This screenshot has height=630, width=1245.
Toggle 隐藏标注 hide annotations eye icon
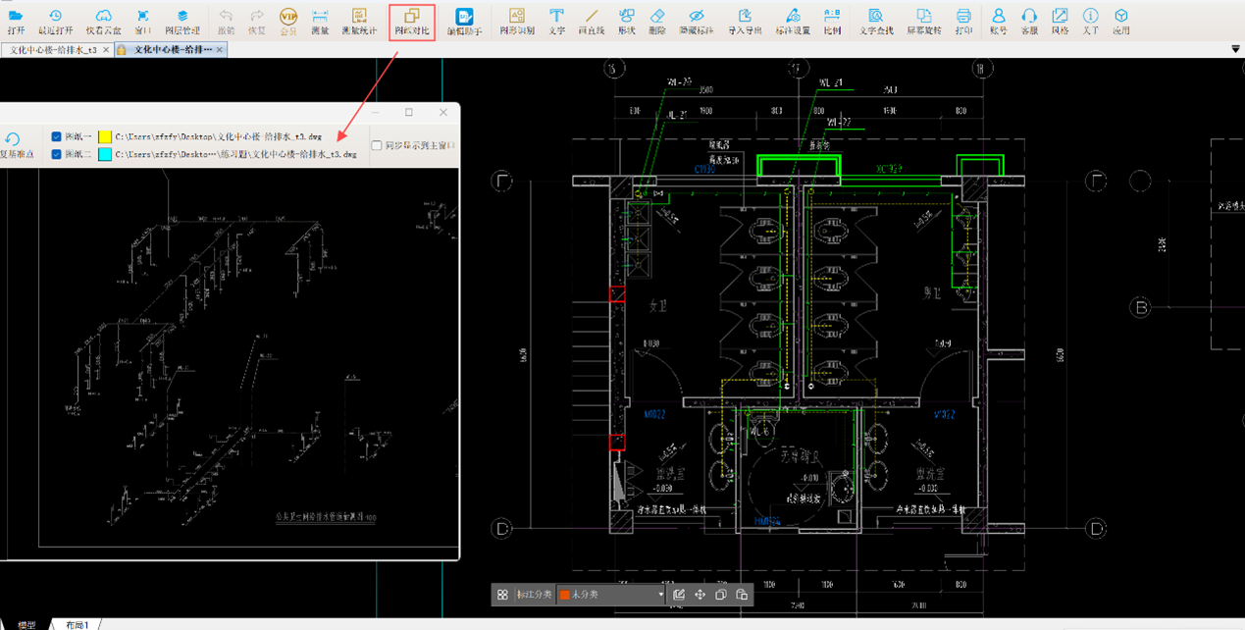point(696,21)
